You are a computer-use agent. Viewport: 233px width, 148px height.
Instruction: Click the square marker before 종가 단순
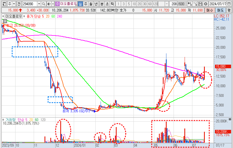coord(24,16)
